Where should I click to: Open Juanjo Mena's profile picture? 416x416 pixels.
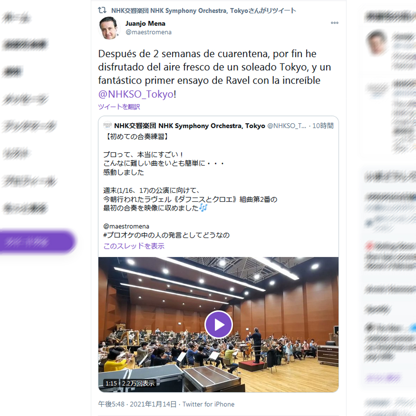[109, 28]
